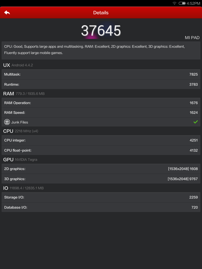Viewport: 202px width, 269px height.
Task: Click the Database I/O row
Action: [x=101, y=207]
